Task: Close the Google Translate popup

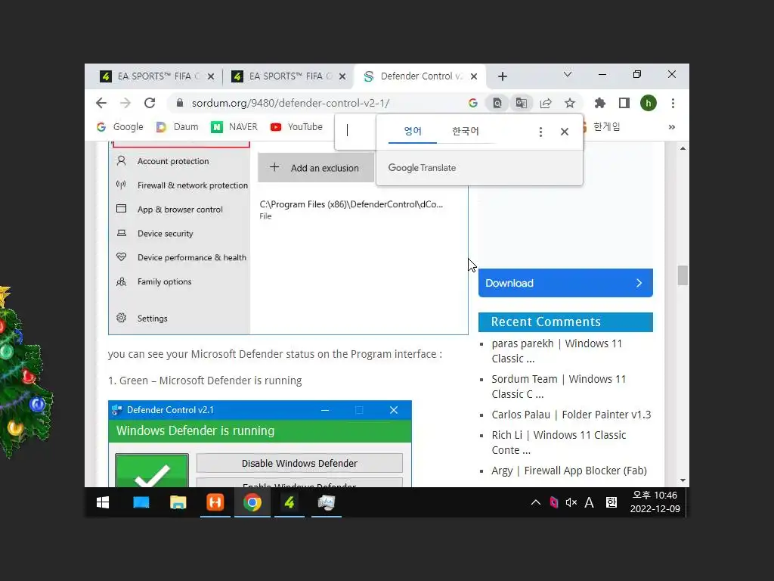Action: [x=565, y=132]
